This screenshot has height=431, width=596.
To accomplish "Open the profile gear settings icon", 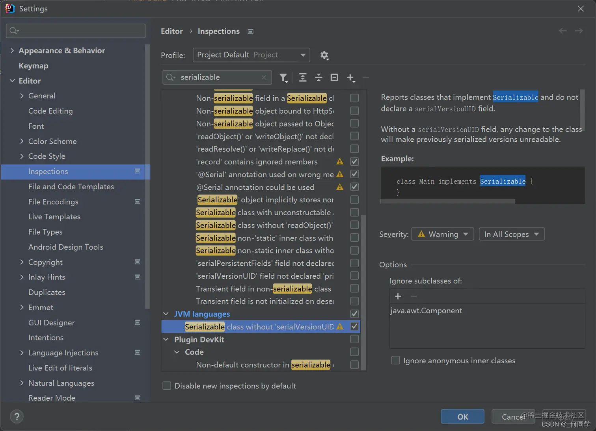I will 324,55.
